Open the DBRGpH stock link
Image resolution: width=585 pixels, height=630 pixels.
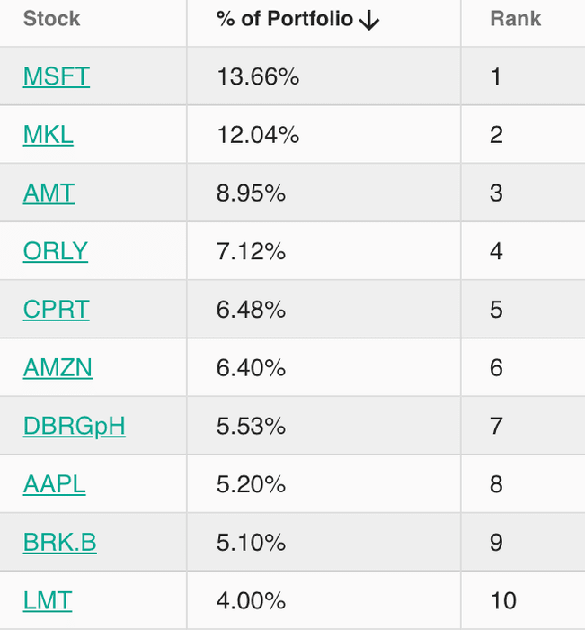(75, 427)
